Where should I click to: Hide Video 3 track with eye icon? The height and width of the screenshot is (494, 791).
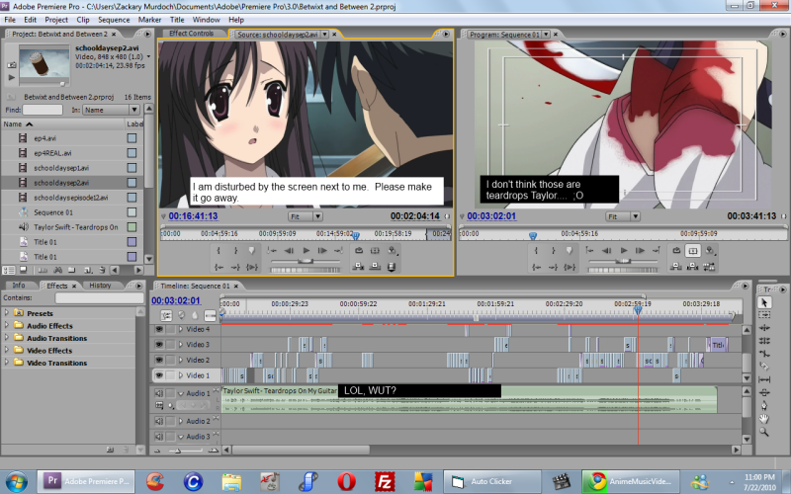(x=159, y=345)
